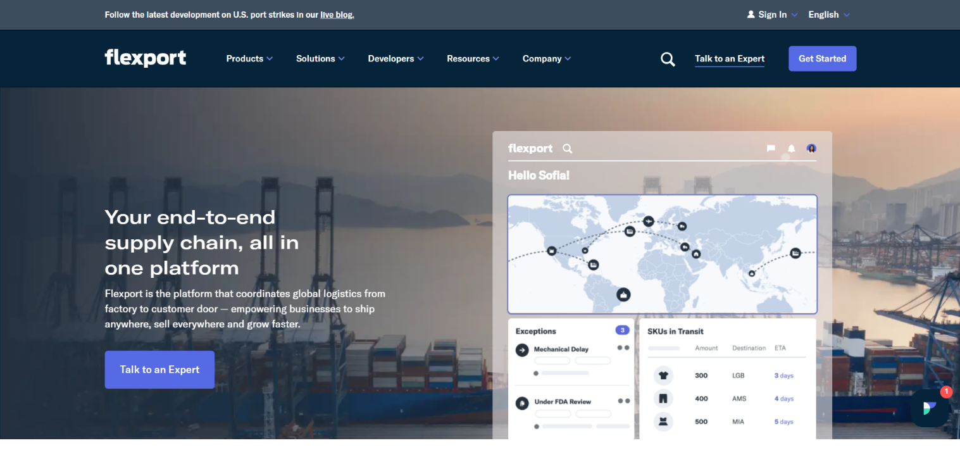960x469 pixels.
Task: Click the user icon beside Sign In
Action: [751, 15]
